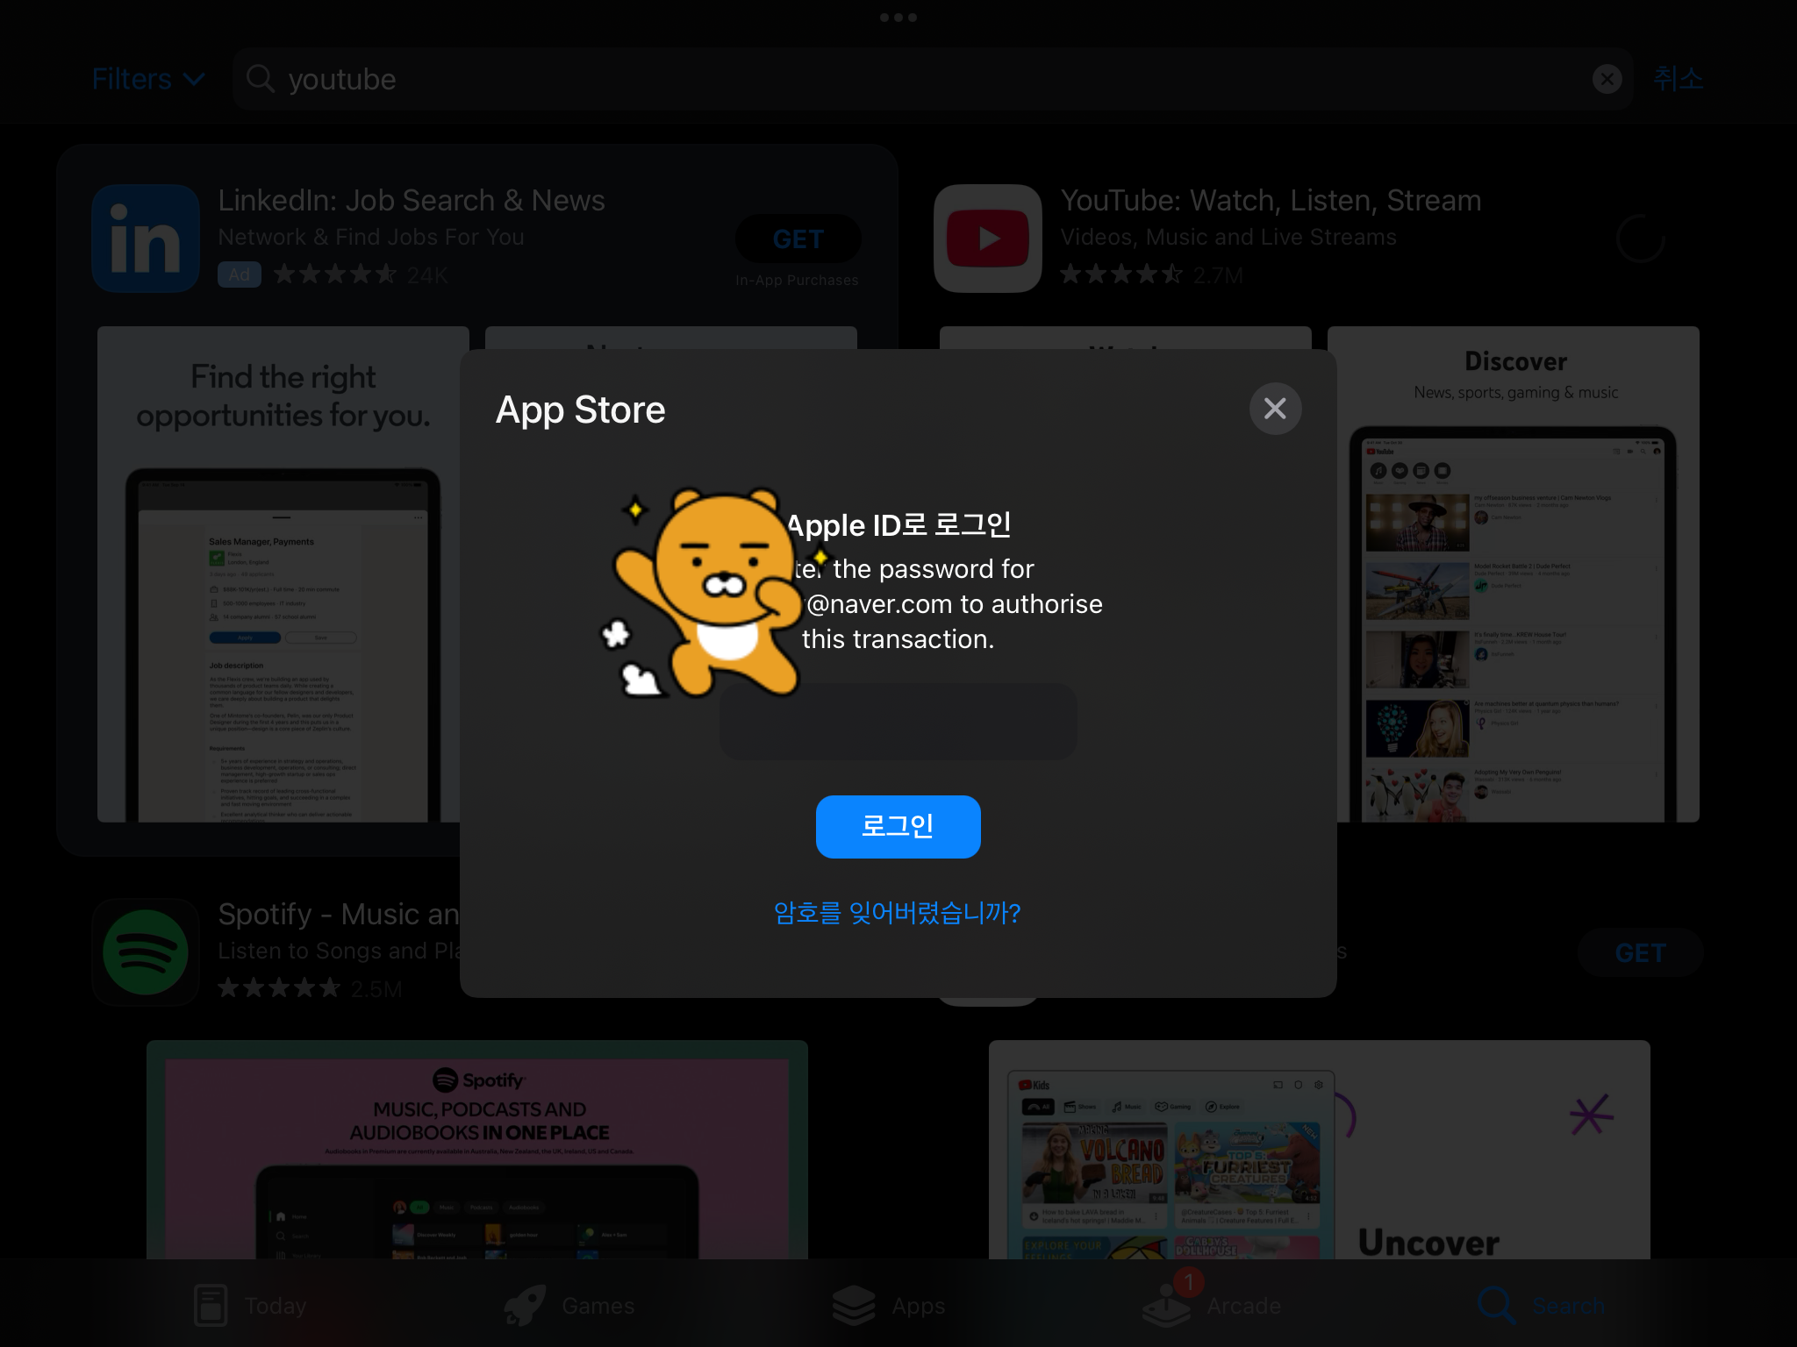The height and width of the screenshot is (1347, 1797).
Task: Switch to the Games tab
Action: click(x=569, y=1305)
